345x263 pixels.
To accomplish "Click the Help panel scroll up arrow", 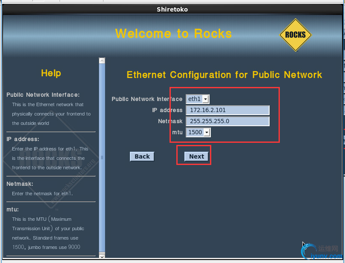I will coord(102,61).
